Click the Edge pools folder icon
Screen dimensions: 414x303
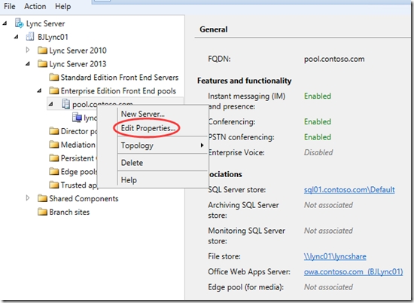click(54, 172)
